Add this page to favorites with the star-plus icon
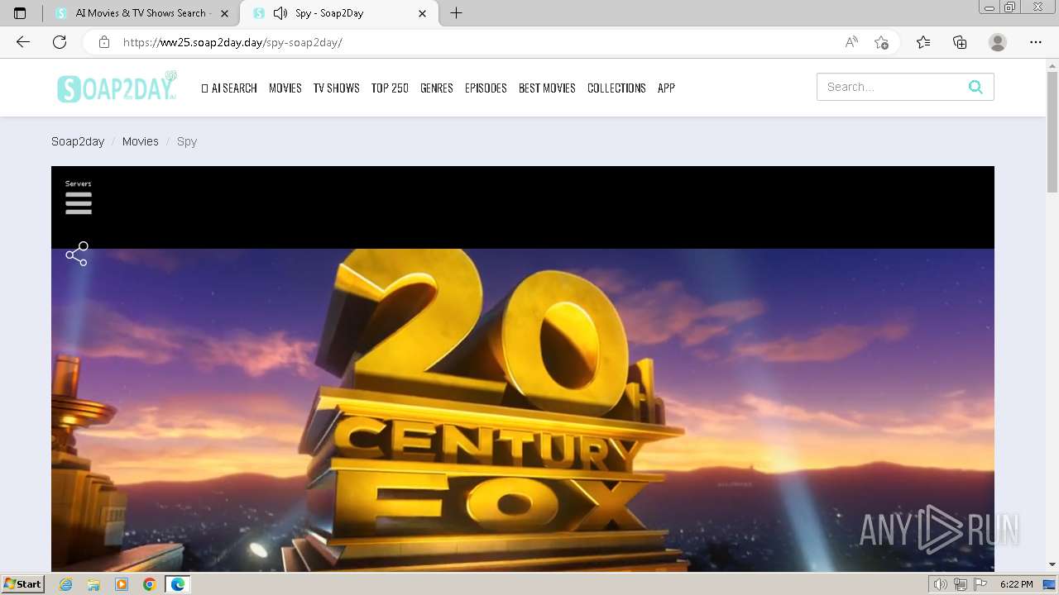 click(x=882, y=42)
